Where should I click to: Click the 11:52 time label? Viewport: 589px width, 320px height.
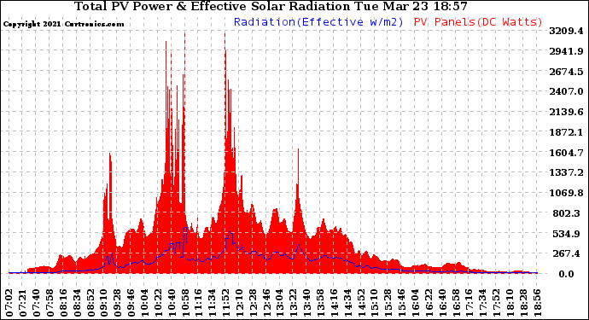[x=225, y=303]
